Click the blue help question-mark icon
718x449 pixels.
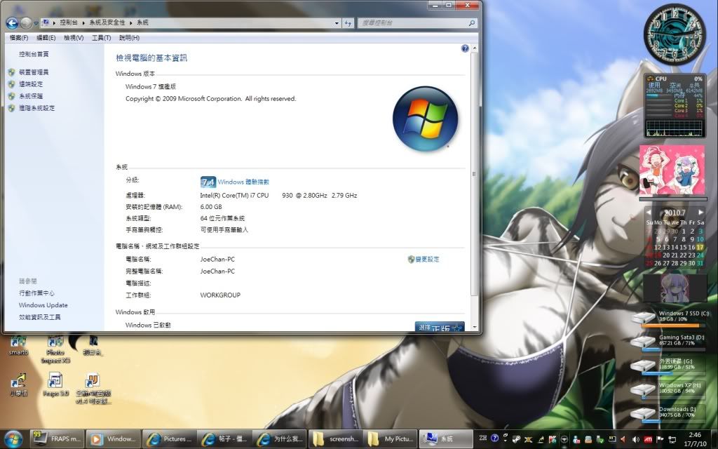(465, 48)
